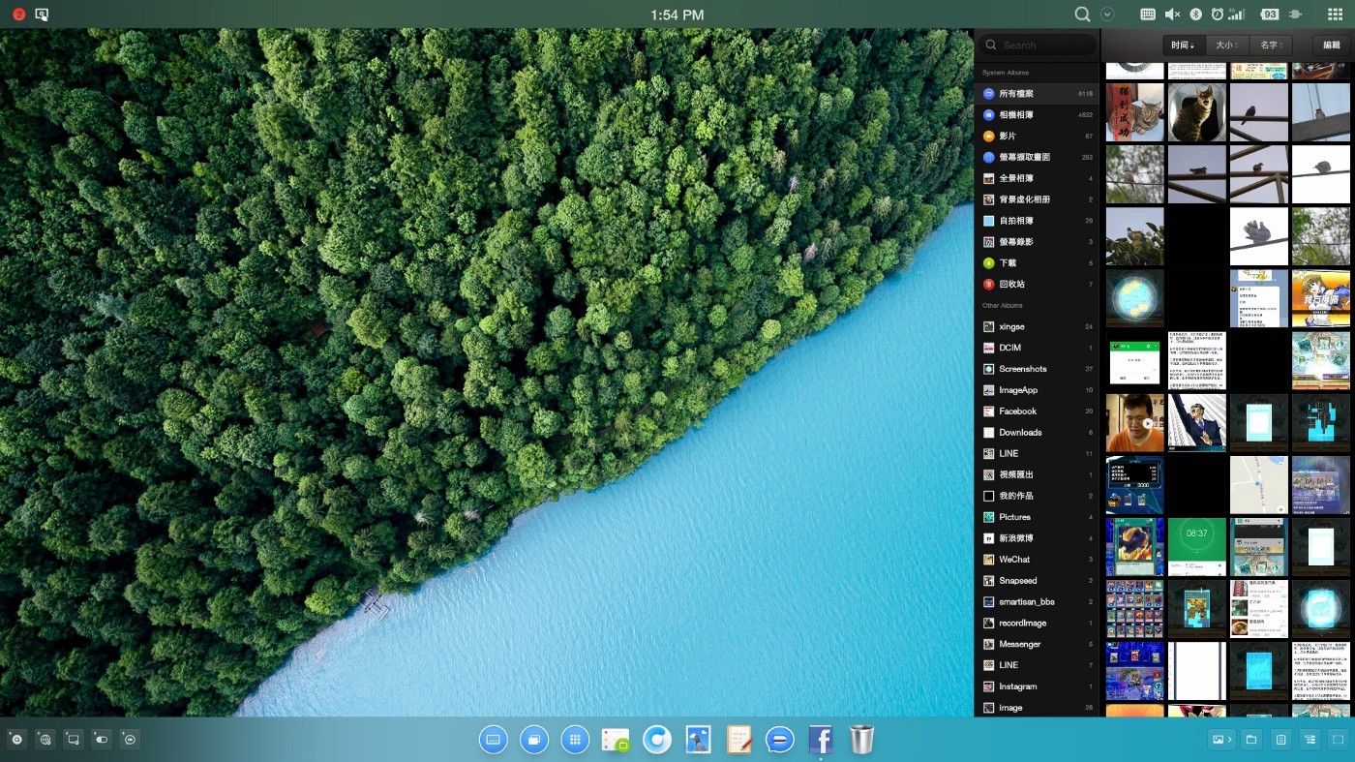Click the keyboard icon in the status bar
The width and height of the screenshot is (1355, 762).
coord(1148,15)
